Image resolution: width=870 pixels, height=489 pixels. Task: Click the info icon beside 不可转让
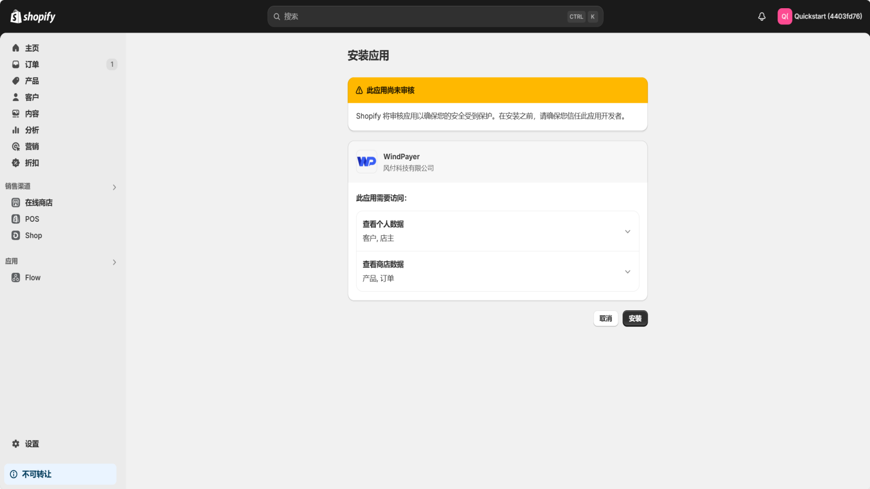click(14, 474)
